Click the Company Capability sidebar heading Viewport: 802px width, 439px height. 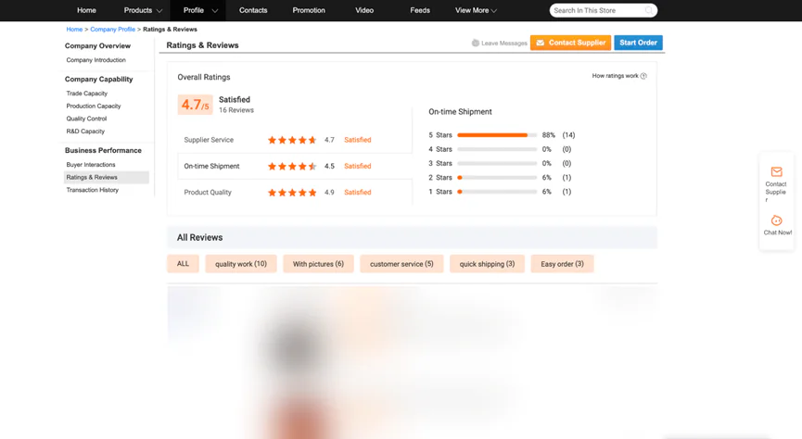point(98,80)
